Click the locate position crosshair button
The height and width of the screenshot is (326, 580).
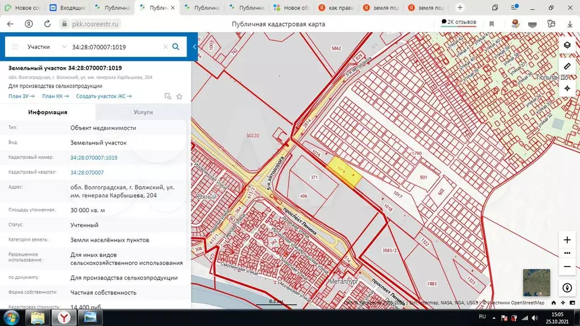[x=567, y=88]
